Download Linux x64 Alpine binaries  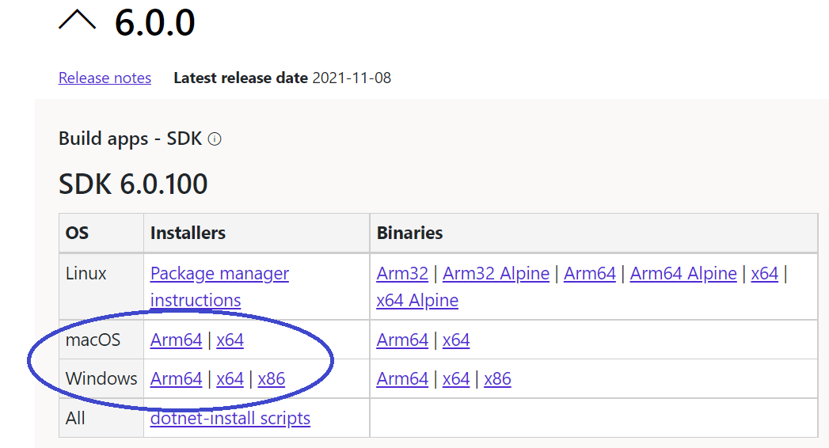pos(417,300)
